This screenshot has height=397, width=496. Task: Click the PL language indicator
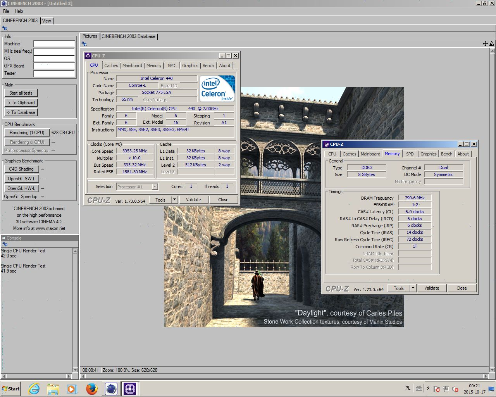[408, 388]
